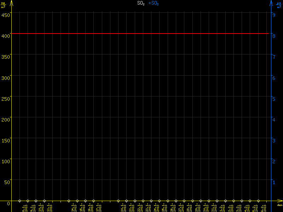283x212 pixels.
Task: Click the 450 value on the left axis
Action: click(5, 15)
